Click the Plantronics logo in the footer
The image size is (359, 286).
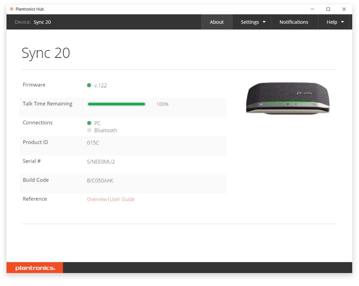coord(35,268)
